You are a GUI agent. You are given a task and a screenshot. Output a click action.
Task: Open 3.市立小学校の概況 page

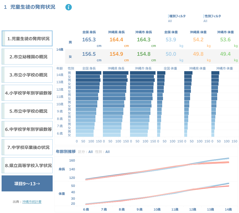(27, 75)
